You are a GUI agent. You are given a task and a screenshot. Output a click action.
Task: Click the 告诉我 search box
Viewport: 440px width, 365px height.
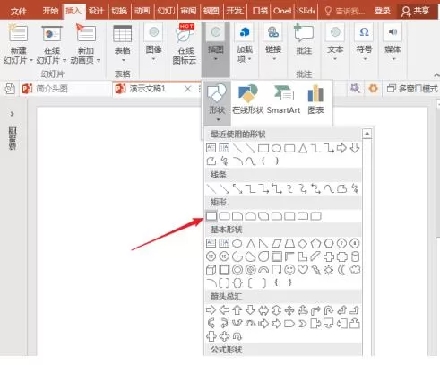point(345,12)
